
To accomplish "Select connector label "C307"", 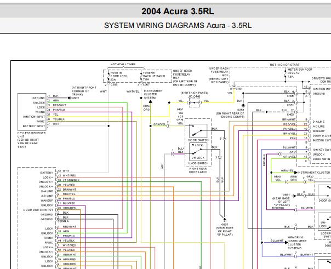I will (x=146, y=84).
